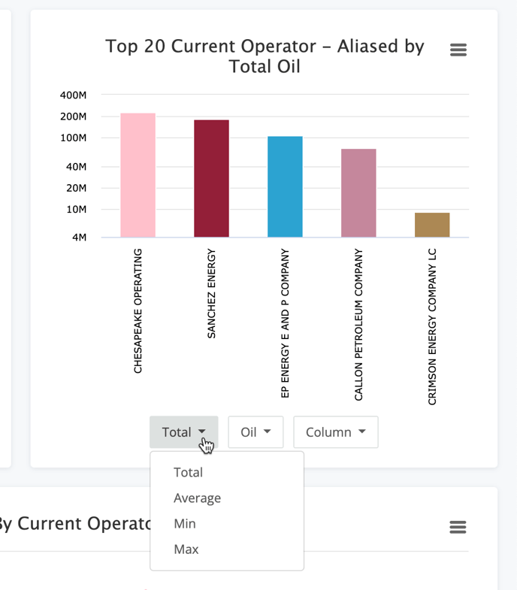Click the CRIMSON ENERGY COMPANY LC label
517x590 pixels.
(432, 327)
